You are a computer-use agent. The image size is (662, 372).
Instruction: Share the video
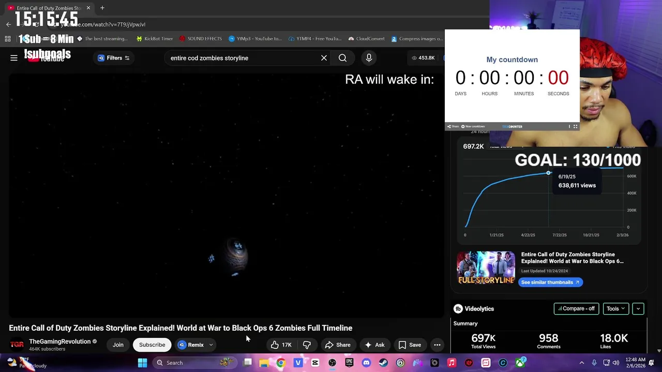point(338,345)
